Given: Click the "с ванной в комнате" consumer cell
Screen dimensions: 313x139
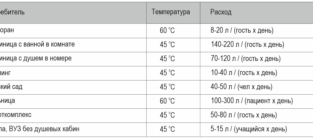Looking at the screenshot, I should point(38,45).
